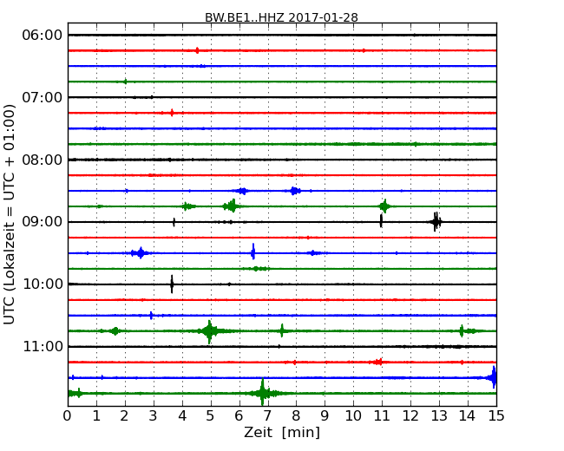Click x-axis tick label 14
This screenshot has width=564, height=451.
[x=468, y=416]
